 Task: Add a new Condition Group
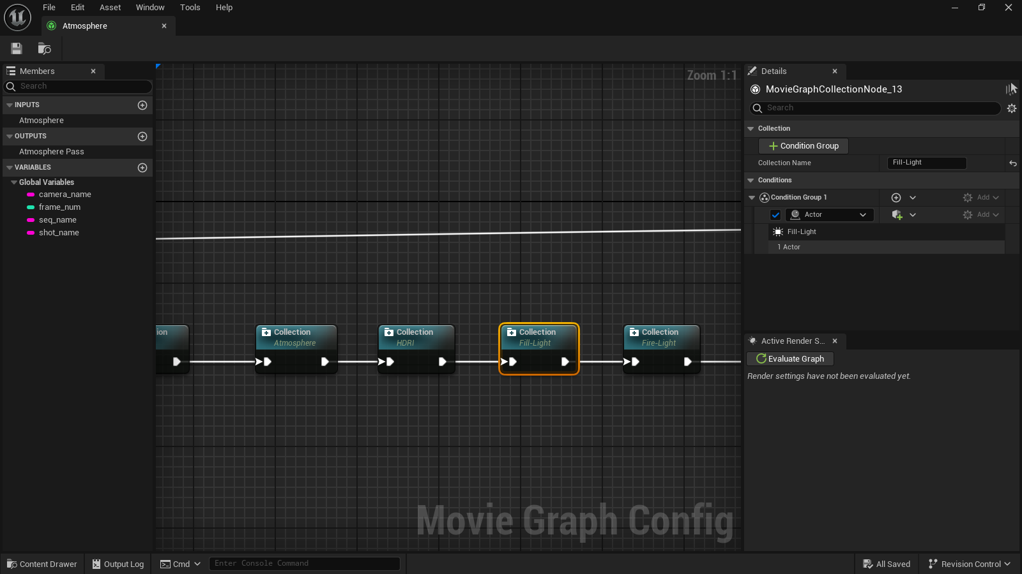click(x=804, y=146)
